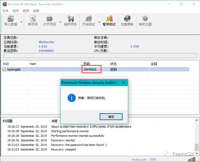This screenshot has height=162, width=200.
Task: Maximize the Wireless Security Auditor window
Action: point(181,4)
